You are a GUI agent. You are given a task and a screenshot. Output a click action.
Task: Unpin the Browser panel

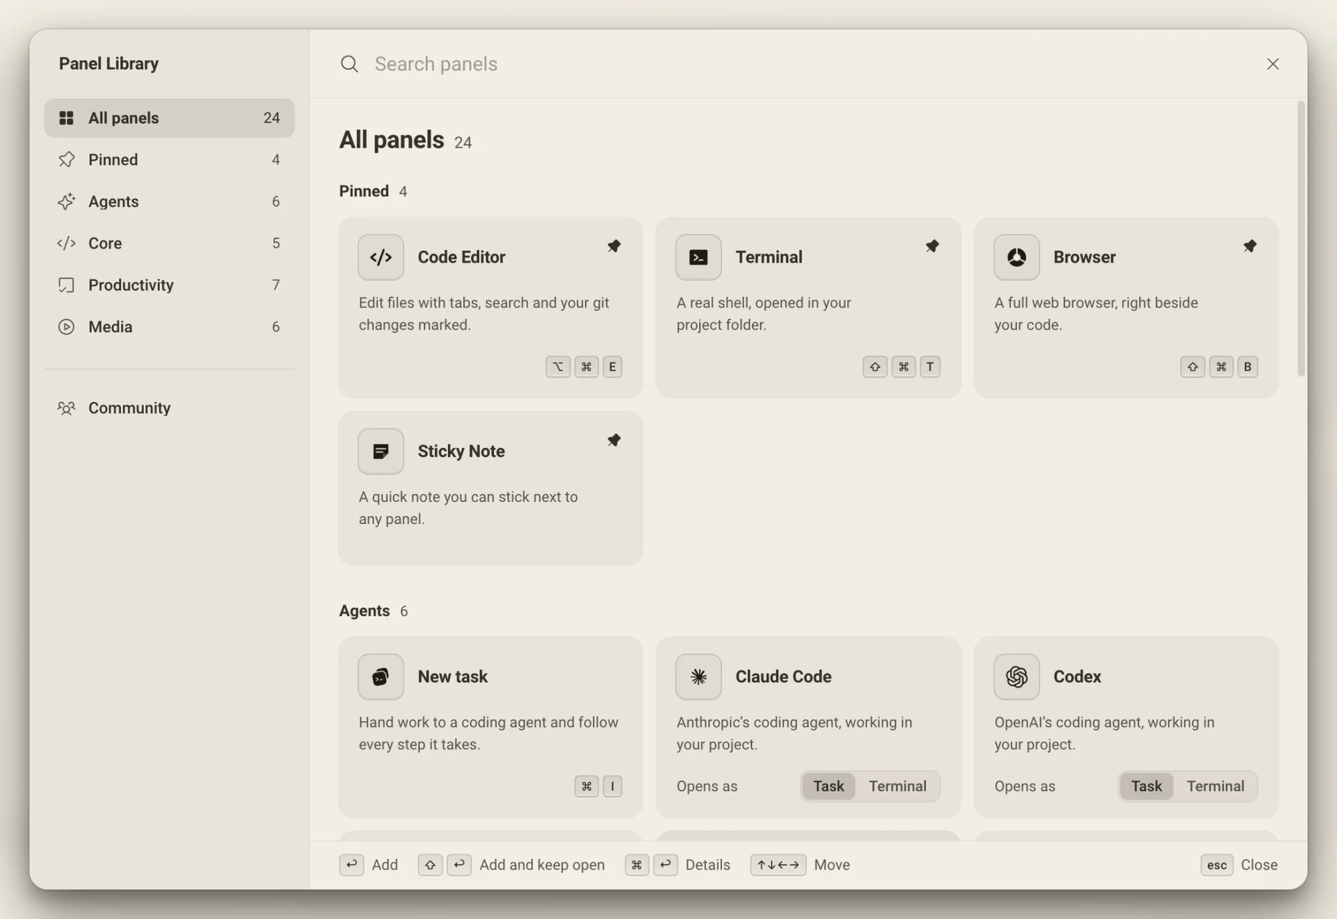pyautogui.click(x=1249, y=246)
